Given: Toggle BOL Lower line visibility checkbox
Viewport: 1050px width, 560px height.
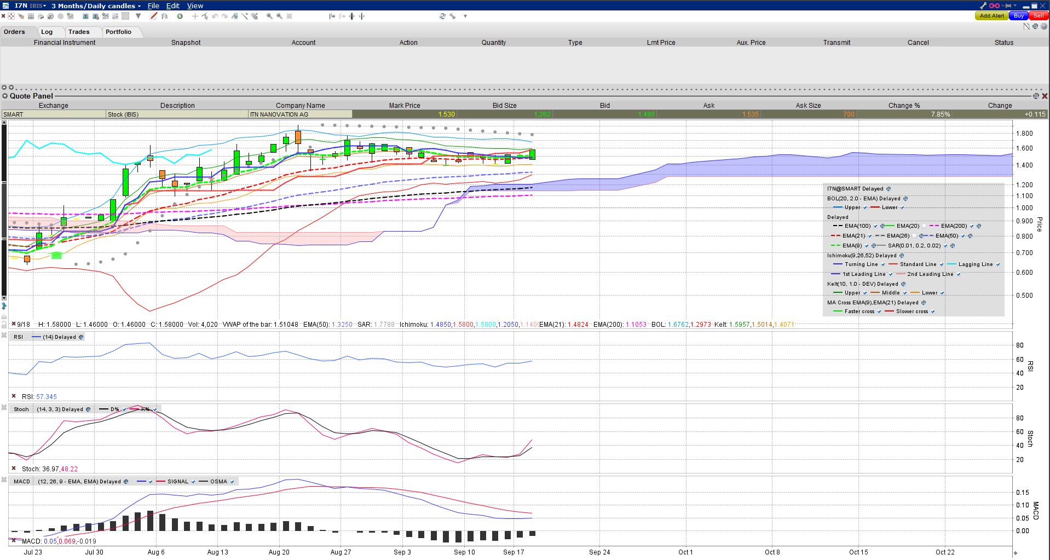Looking at the screenshot, I should 902,207.
